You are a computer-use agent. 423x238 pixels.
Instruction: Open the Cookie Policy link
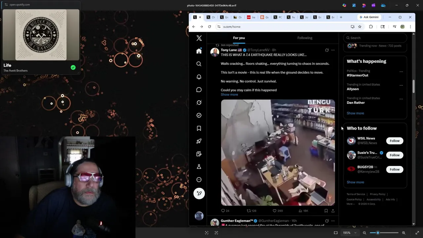(354, 200)
